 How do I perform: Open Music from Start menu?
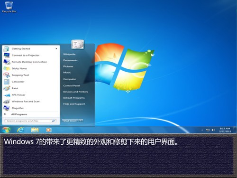(x=67, y=73)
